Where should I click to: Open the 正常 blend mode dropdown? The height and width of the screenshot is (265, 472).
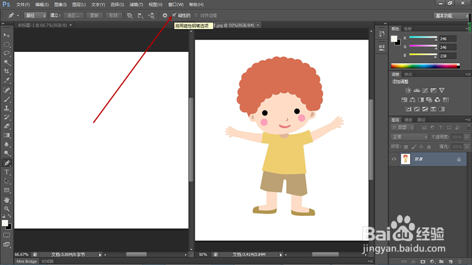click(409, 137)
